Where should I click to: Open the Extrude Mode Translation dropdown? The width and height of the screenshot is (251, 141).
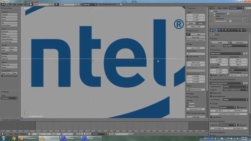9,98
